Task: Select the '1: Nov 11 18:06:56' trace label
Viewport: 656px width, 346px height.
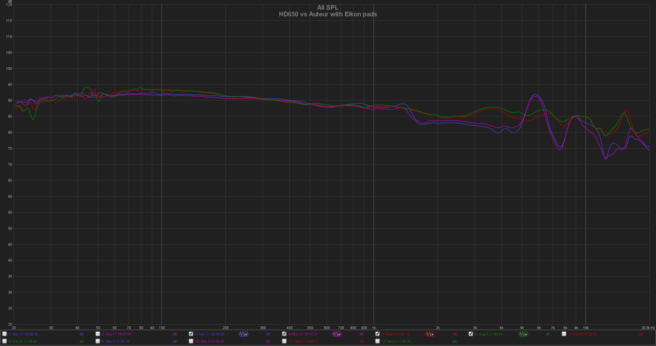Action: [x=23, y=334]
